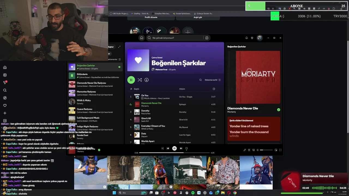This screenshot has width=349, height=196.
Task: Open WhatsApp icon in taskbar
Action: click(217, 193)
